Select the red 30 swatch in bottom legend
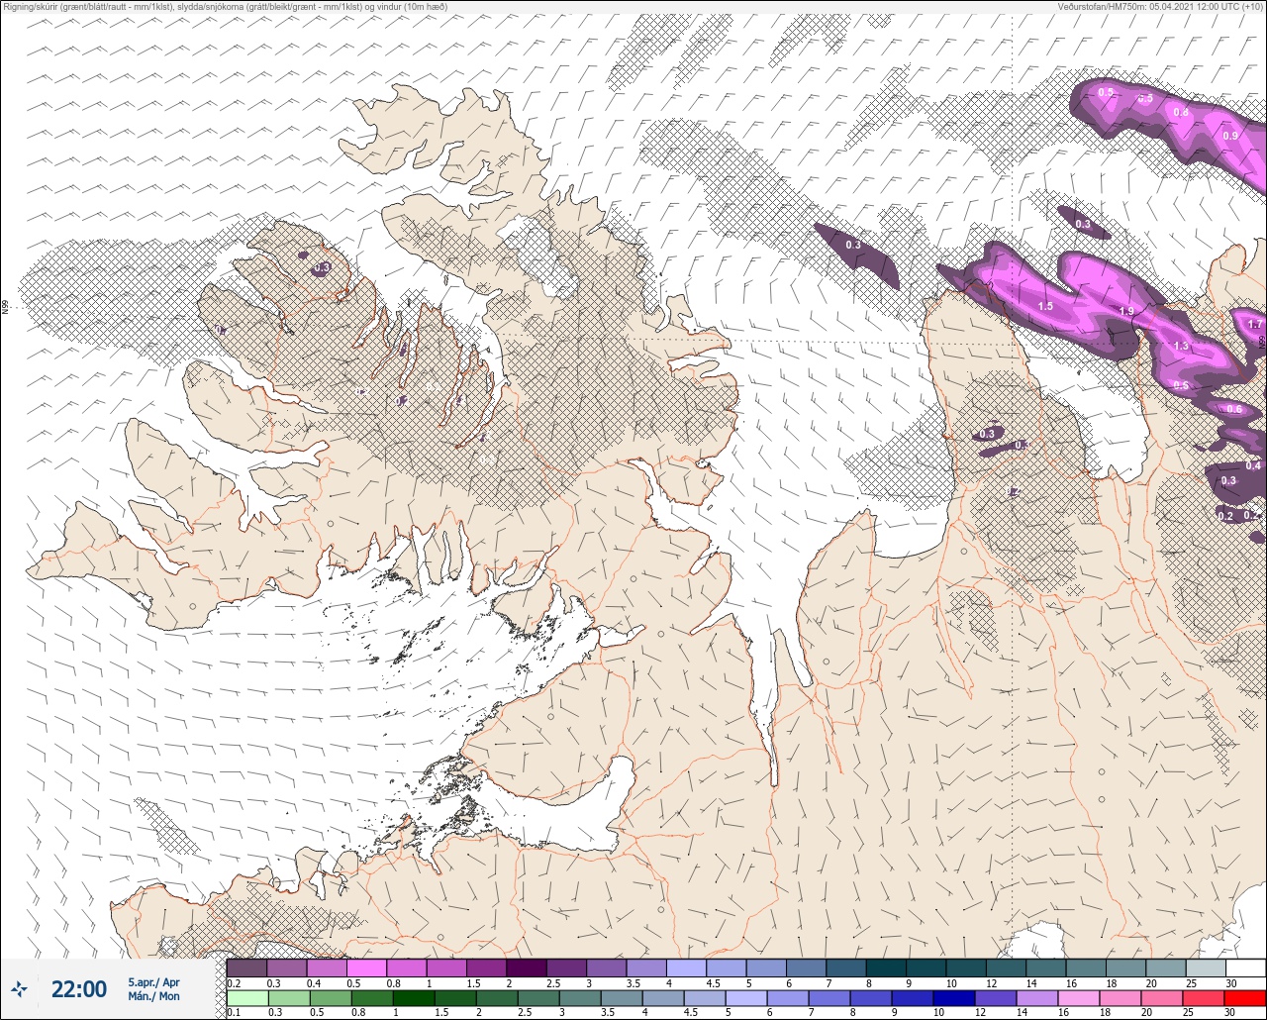This screenshot has width=1267, height=1020. [1245, 998]
